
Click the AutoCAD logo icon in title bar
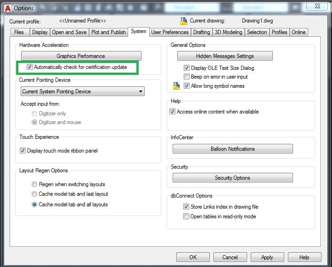(8, 8)
